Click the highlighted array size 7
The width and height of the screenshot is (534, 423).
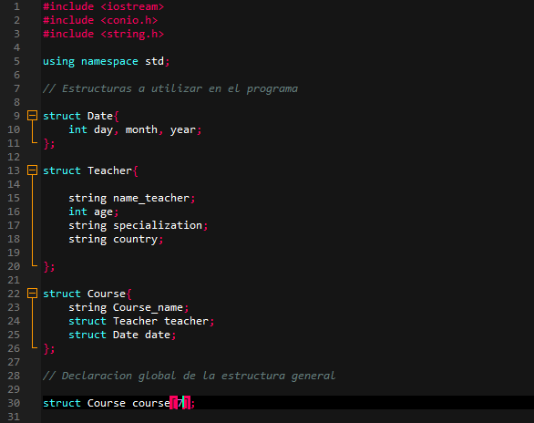point(180,403)
